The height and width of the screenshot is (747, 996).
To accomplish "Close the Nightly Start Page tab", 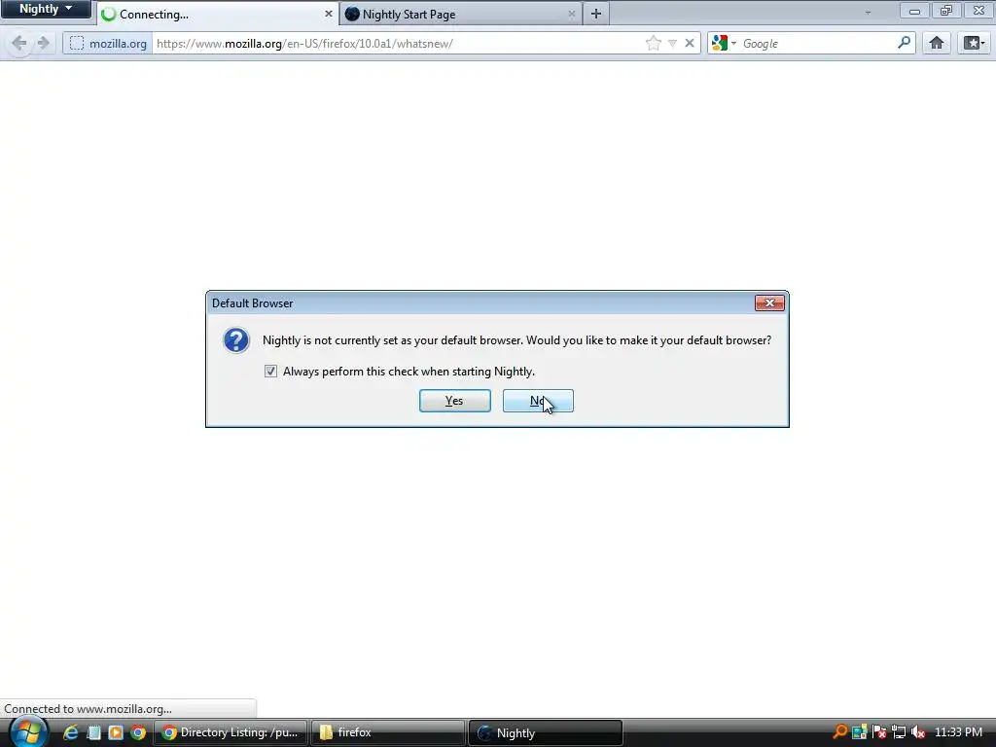I will click(571, 14).
